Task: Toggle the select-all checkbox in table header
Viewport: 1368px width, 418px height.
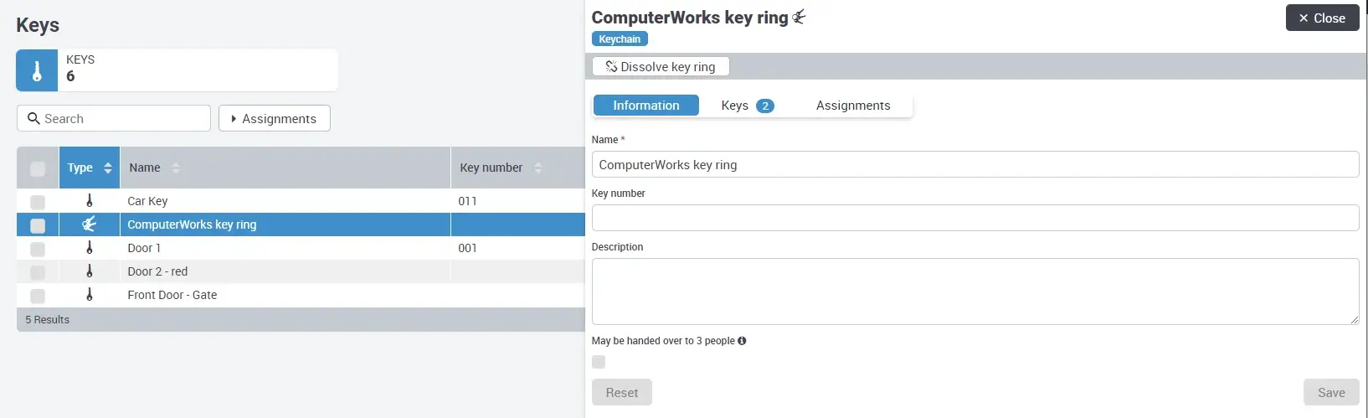Action: pos(38,169)
